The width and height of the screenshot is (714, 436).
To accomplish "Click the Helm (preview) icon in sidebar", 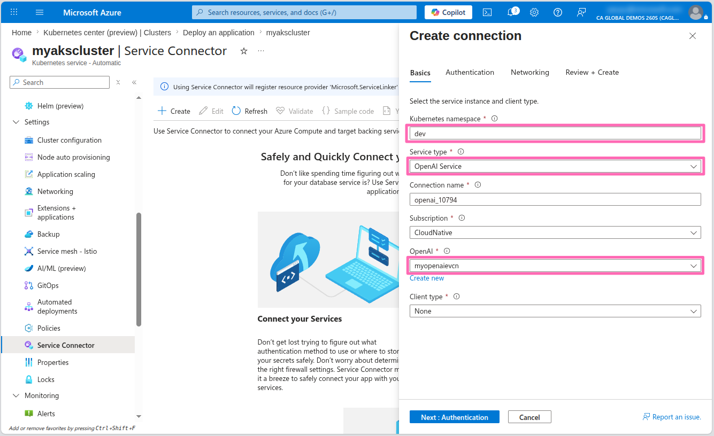I will 29,106.
